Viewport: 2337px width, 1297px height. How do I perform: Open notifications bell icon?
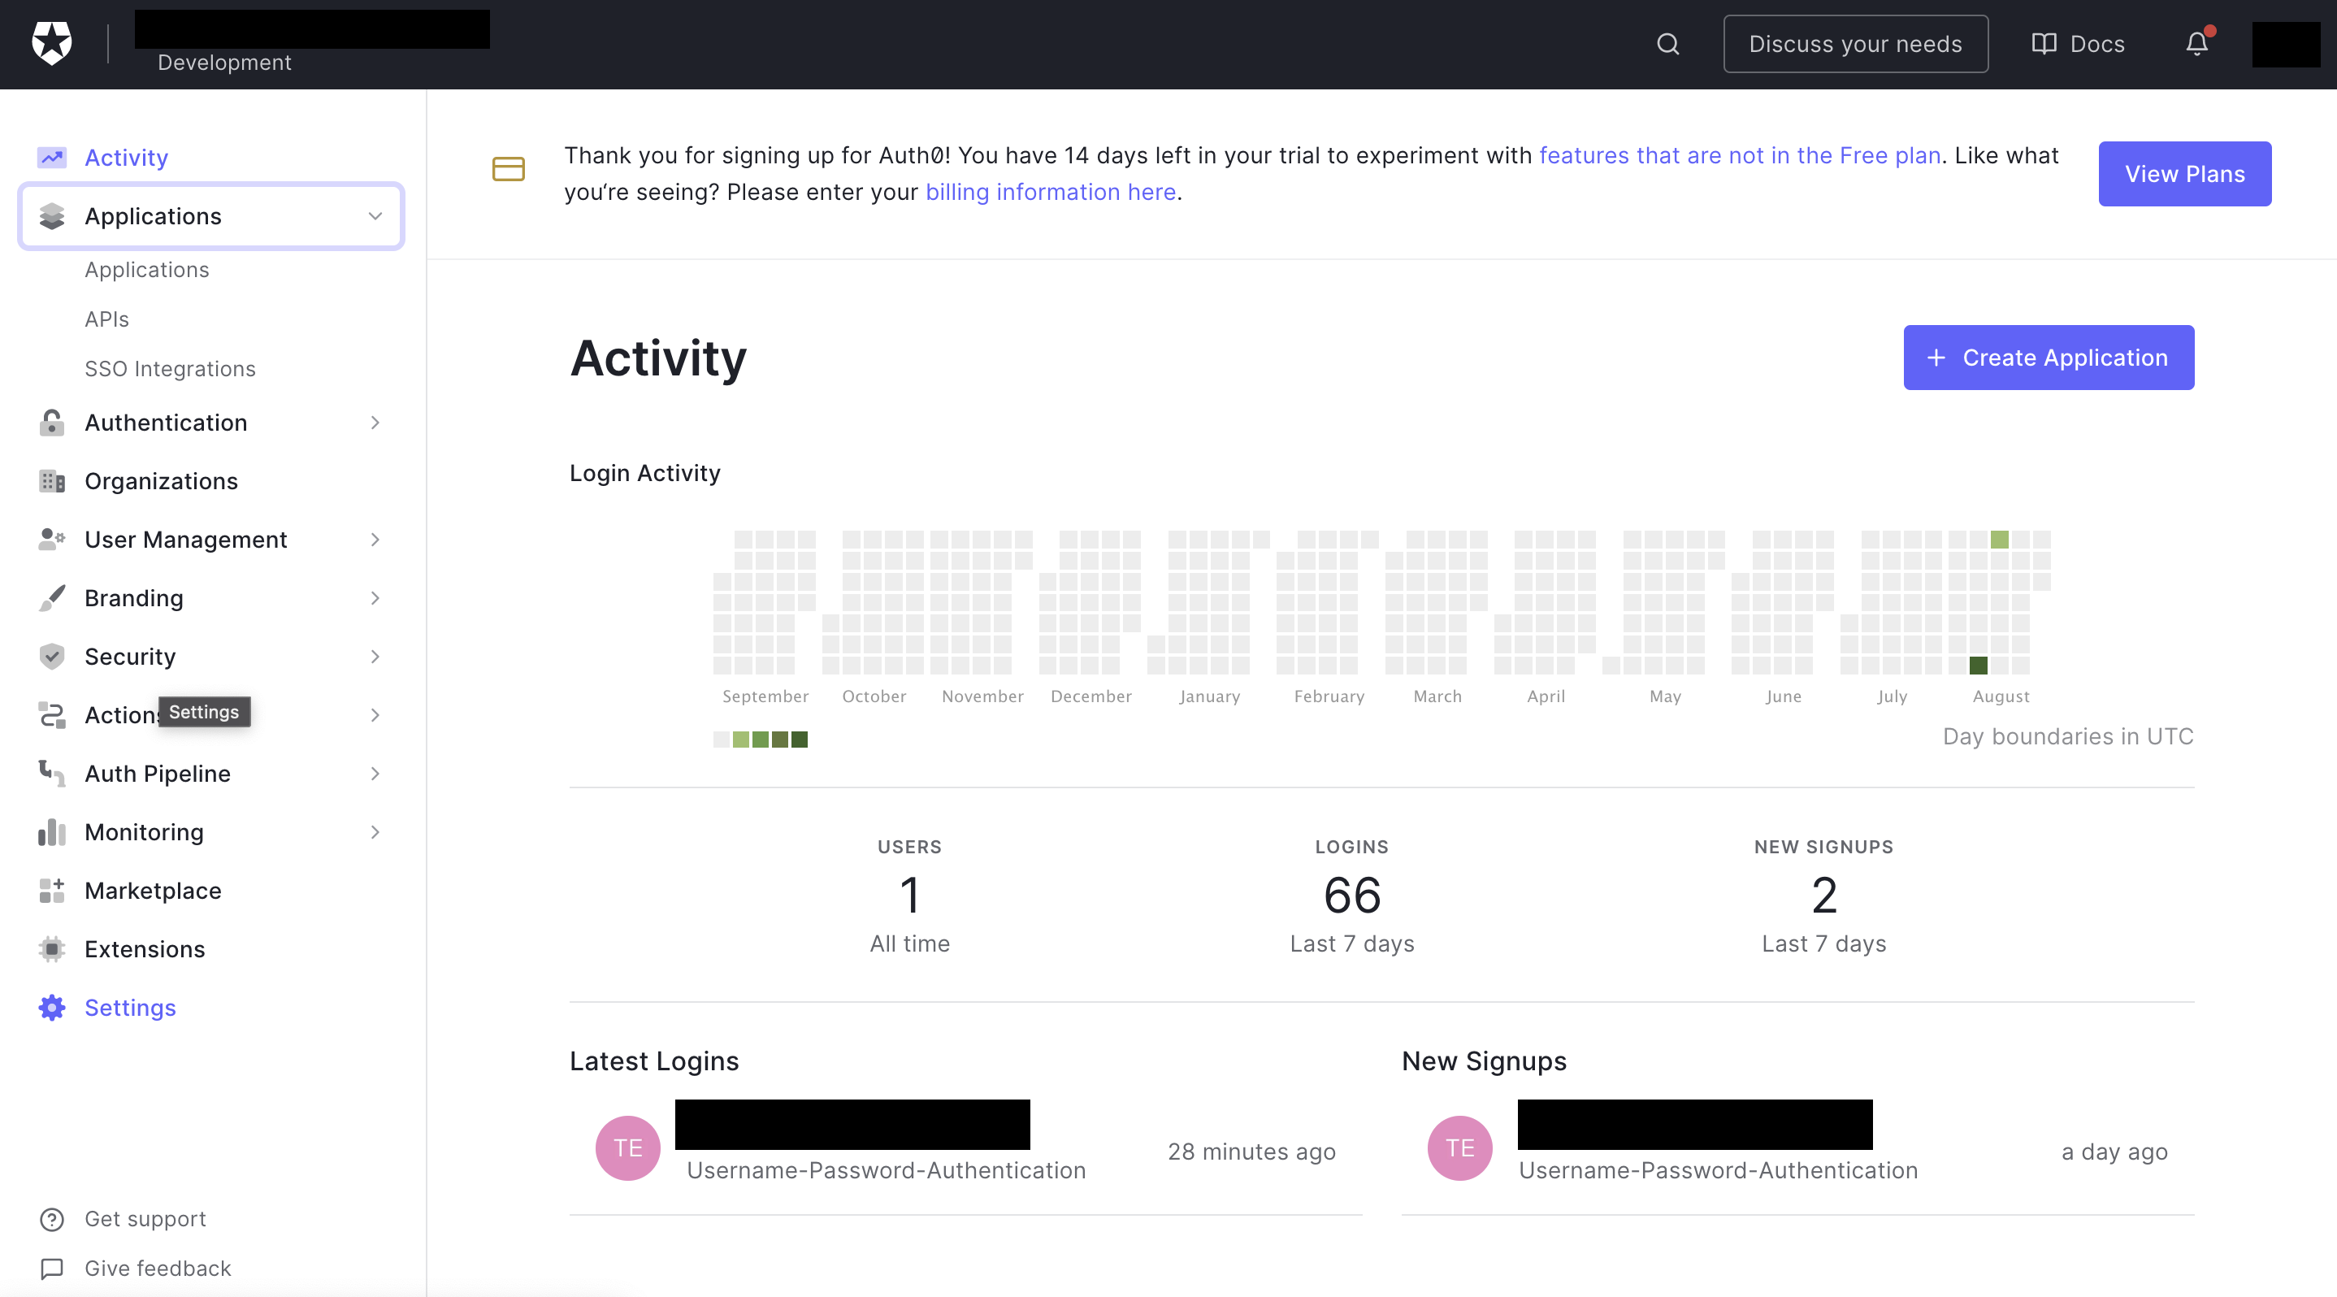(x=2196, y=44)
